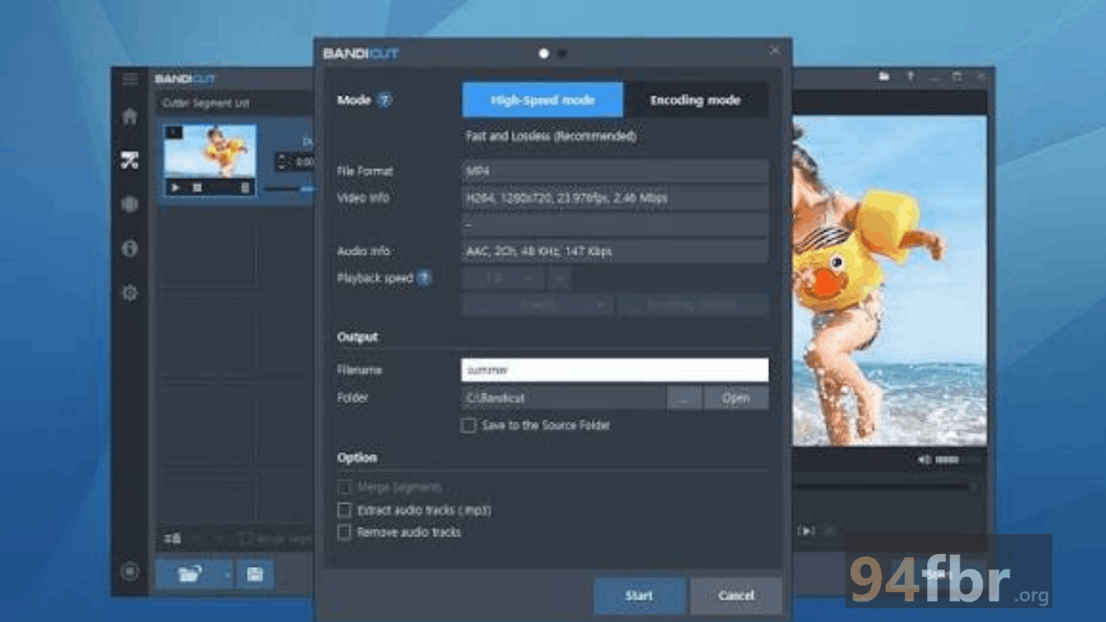Select High-Speed mode tab
1106x622 pixels.
coord(542,100)
